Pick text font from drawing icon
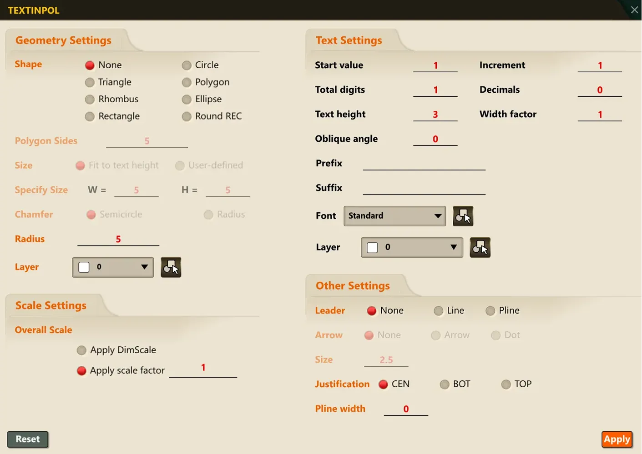The image size is (642, 454). (x=463, y=216)
